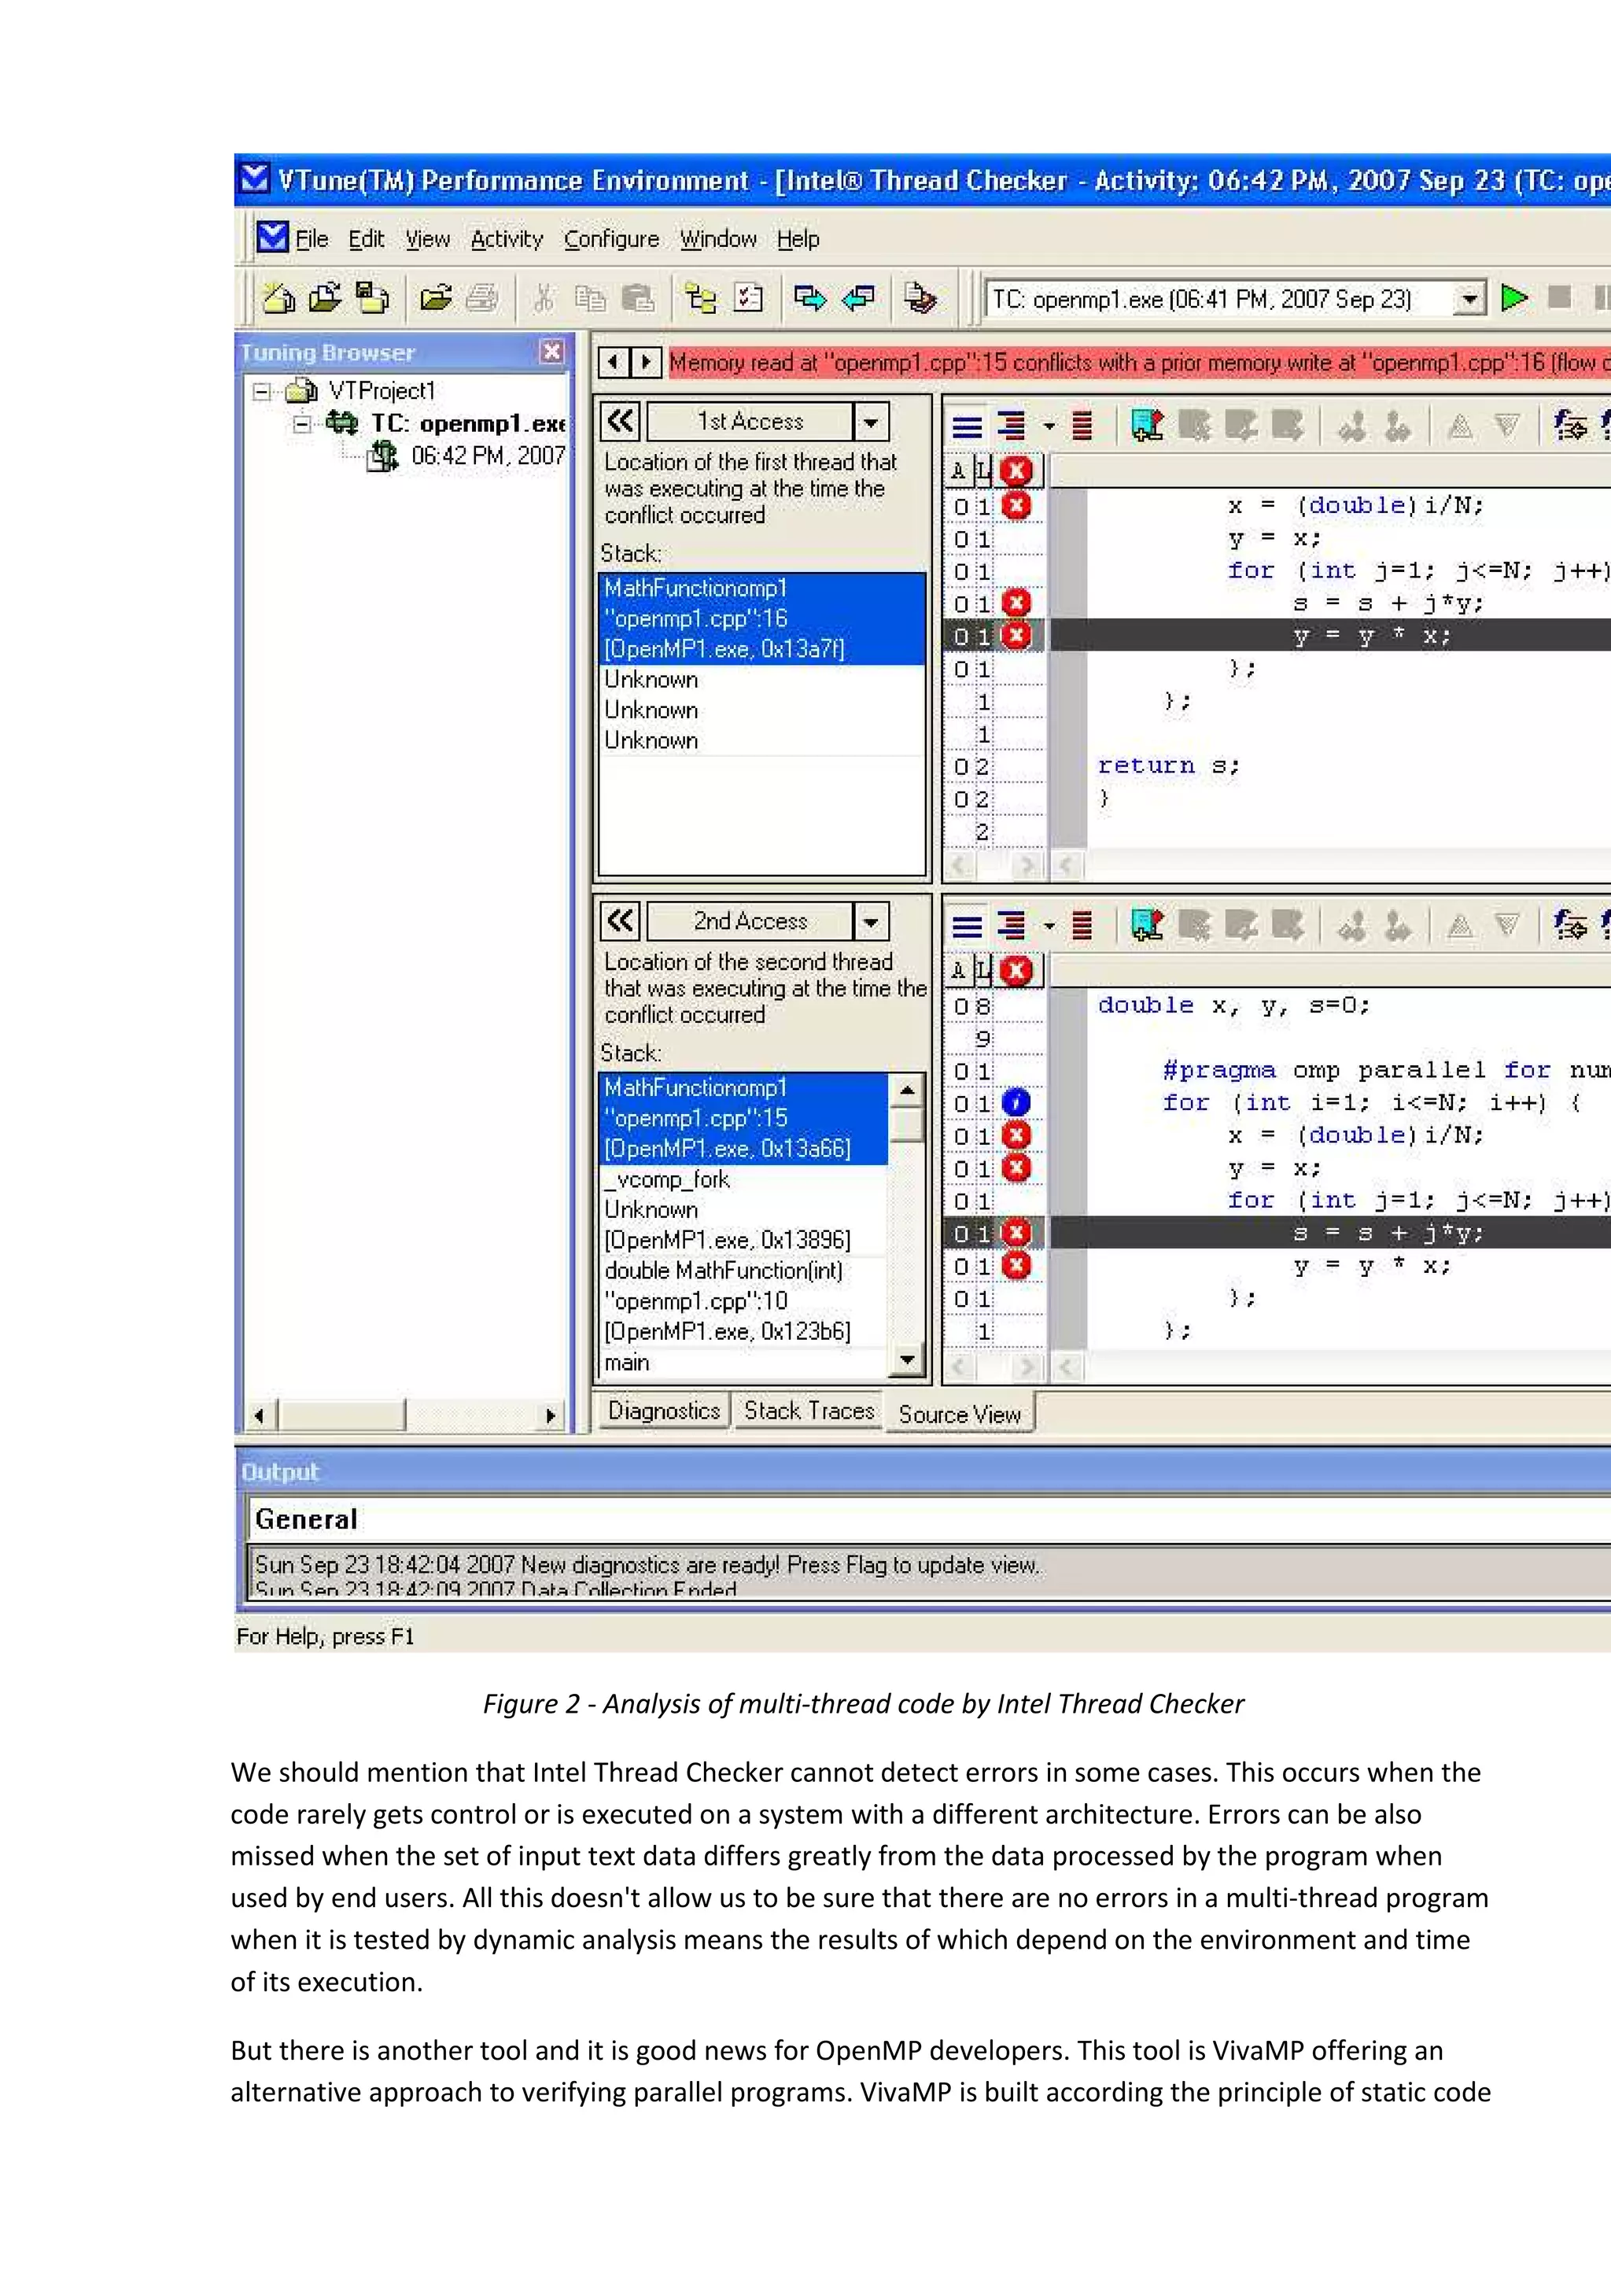The width and height of the screenshot is (1611, 2280).
Task: Open the Activity menu
Action: (x=507, y=239)
